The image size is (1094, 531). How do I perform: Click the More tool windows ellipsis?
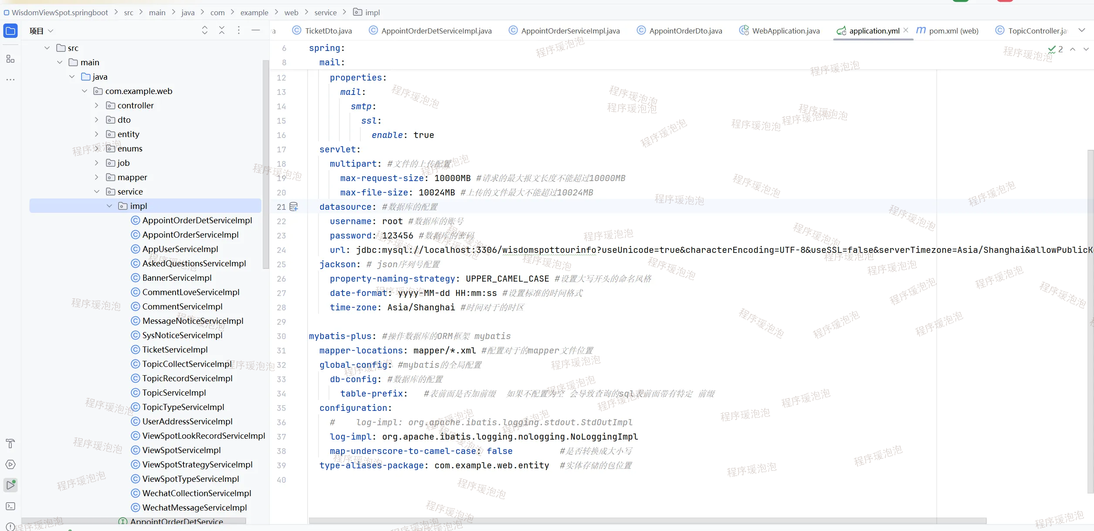click(10, 80)
